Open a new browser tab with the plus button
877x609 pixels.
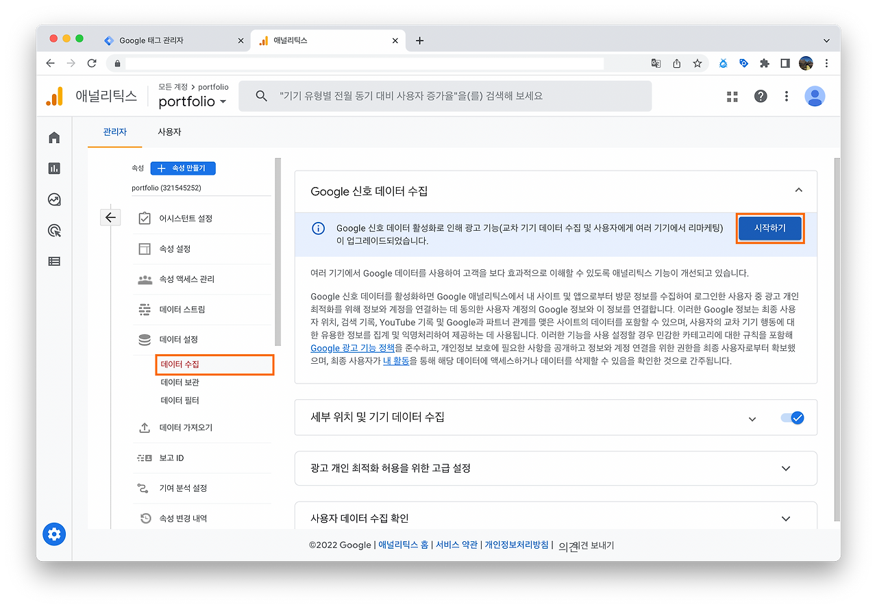[x=420, y=40]
